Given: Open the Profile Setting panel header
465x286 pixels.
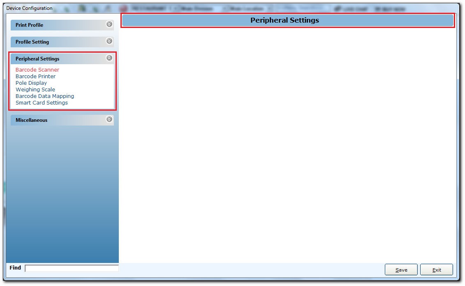Looking at the screenshot, I should (x=62, y=42).
